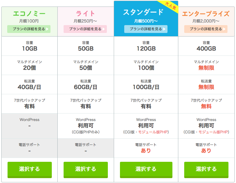236x183 pixels.
Task: Click the Standard 120GB capacity cell
Action: coord(146,46)
